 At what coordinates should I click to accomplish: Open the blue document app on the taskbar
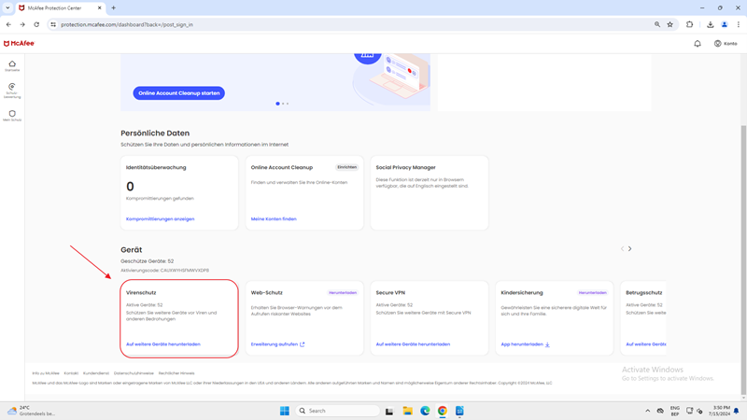pyautogui.click(x=459, y=411)
